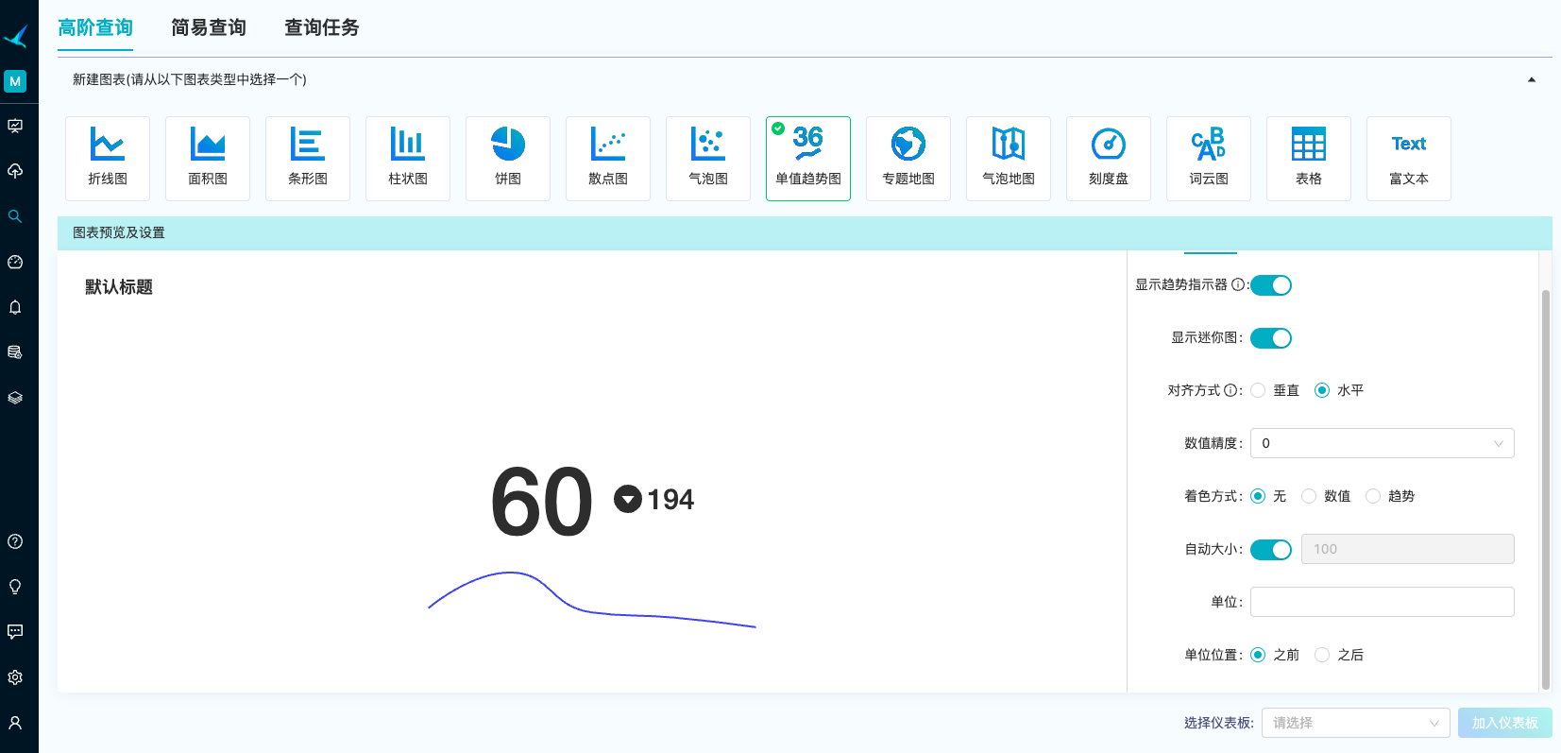Select 之后 unit position radio
Viewport: 1561px width, 753px height.
click(x=1322, y=655)
